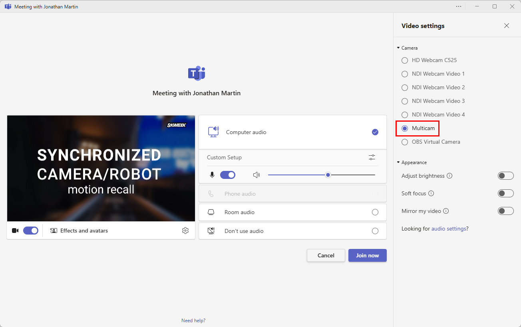Image resolution: width=521 pixels, height=327 pixels.
Task: Click the camera icon below video preview
Action: coord(15,231)
